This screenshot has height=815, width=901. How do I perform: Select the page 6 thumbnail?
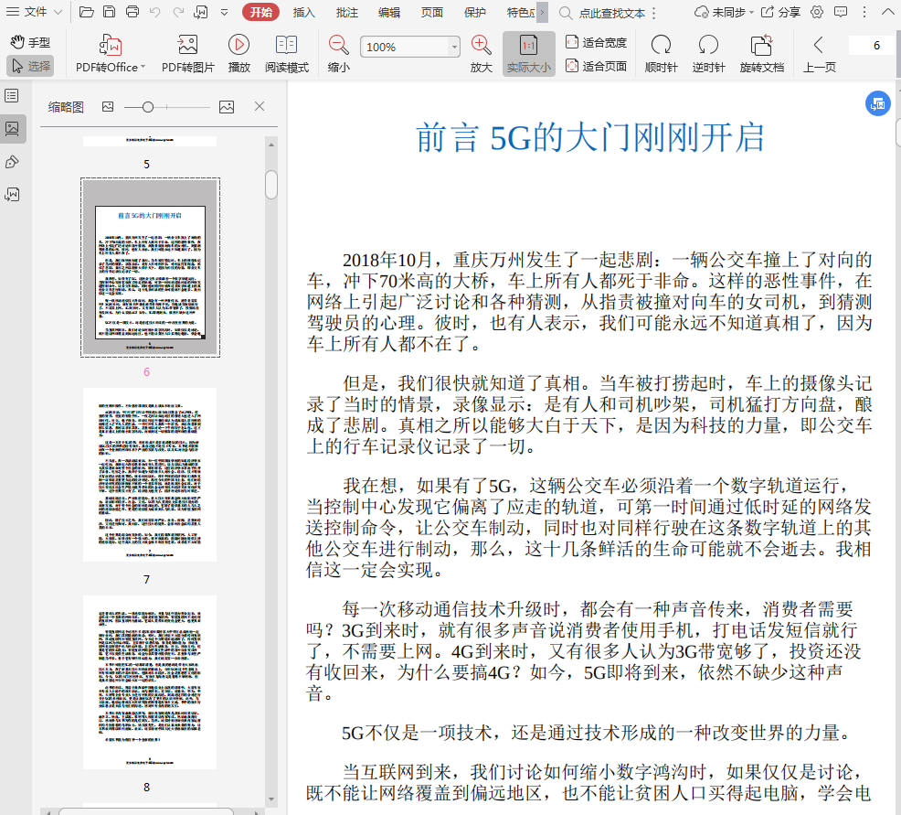(x=150, y=267)
